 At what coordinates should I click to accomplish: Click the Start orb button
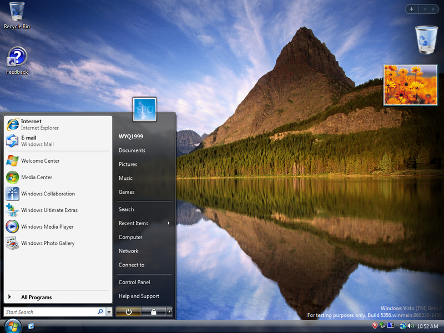[12, 326]
